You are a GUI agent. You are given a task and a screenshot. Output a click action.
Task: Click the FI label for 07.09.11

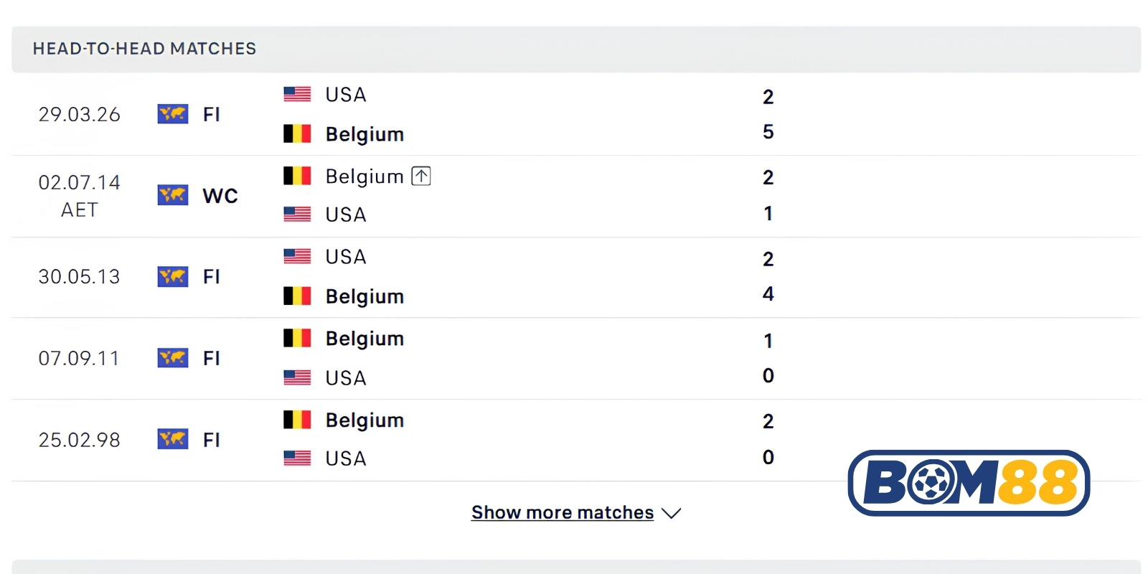click(x=212, y=358)
